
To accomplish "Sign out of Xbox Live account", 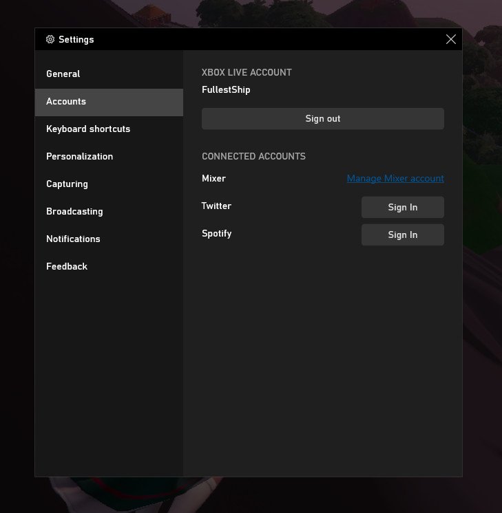I will coord(323,118).
